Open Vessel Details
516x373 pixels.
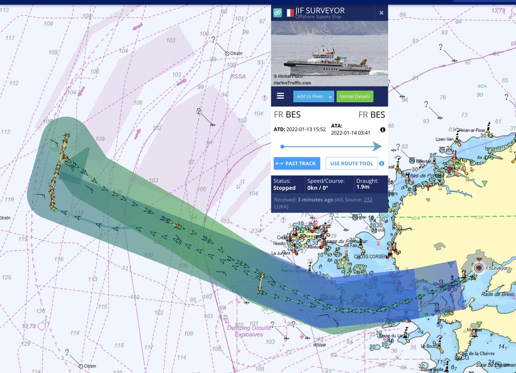tap(355, 97)
